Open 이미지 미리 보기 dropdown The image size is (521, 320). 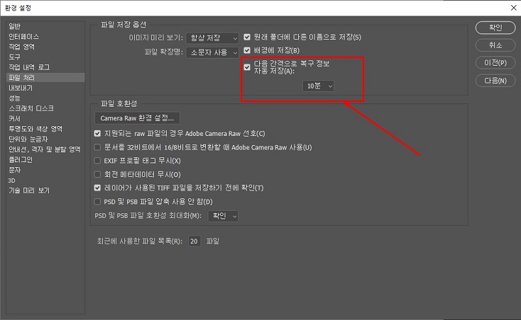point(212,38)
